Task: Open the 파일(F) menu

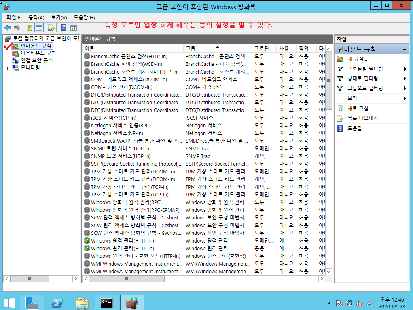Action: point(14,18)
